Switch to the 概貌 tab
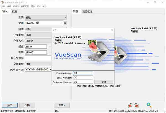 click(x=77, y=11)
